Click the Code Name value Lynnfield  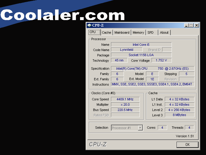pyautogui.click(x=127, y=50)
